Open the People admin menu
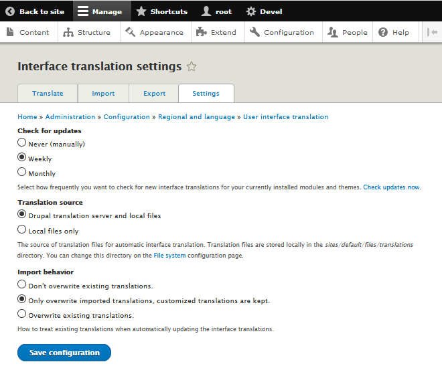The image size is (442, 368). (348, 32)
